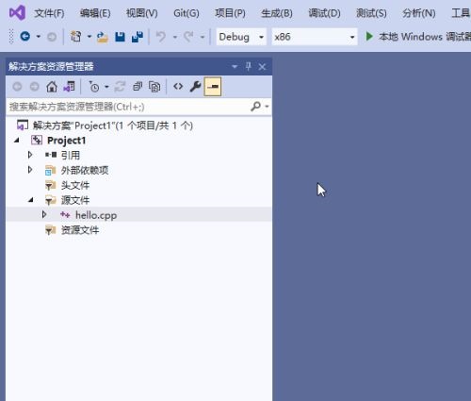Open the Solution Explorer window options dropdown
The width and height of the screenshot is (471, 401).
[x=235, y=67]
